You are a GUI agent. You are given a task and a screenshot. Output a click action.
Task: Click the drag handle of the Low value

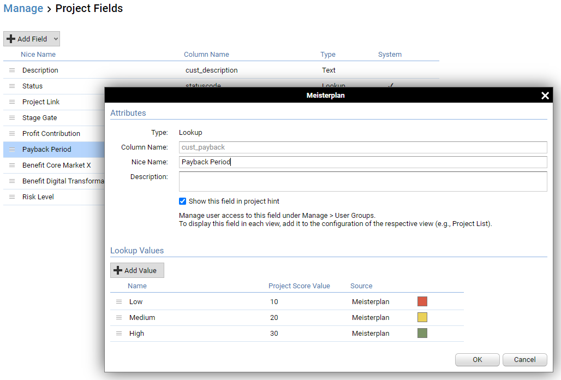click(x=119, y=301)
